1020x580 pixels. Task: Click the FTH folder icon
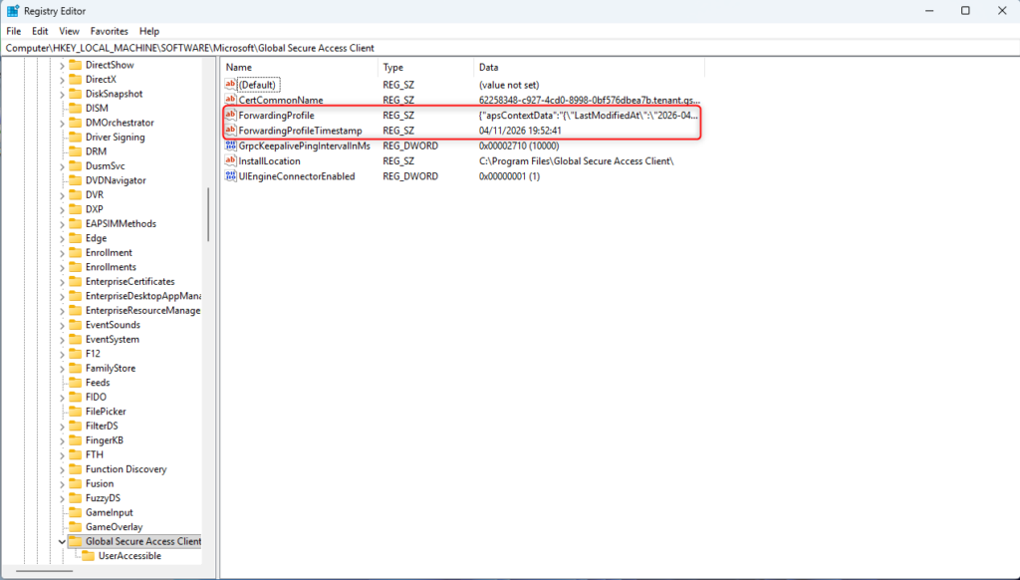(76, 455)
